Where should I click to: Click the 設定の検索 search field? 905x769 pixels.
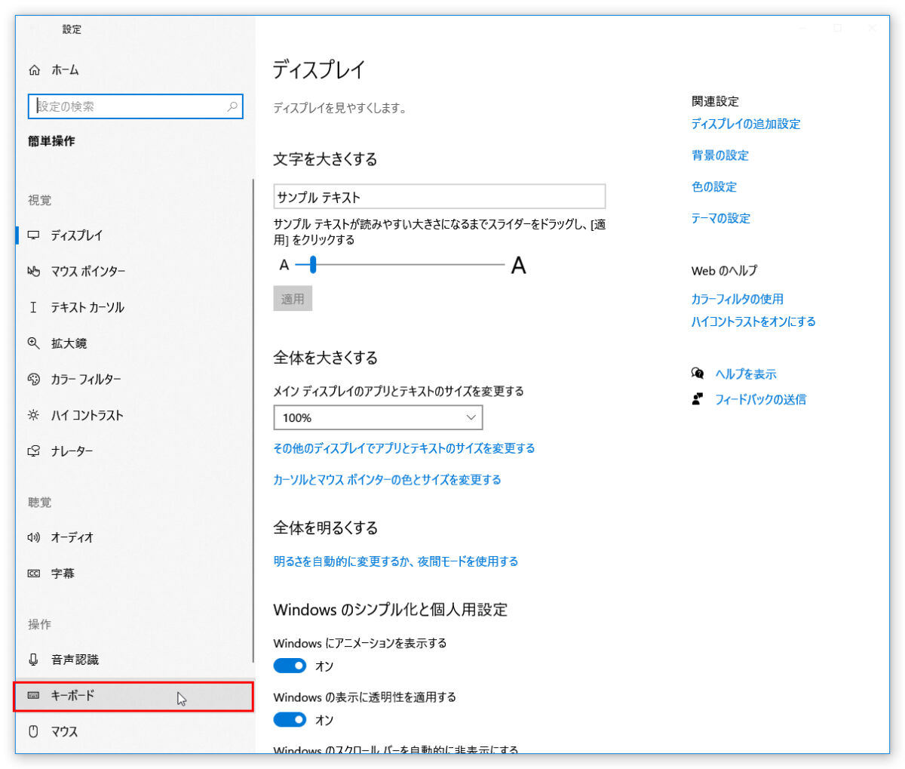(x=136, y=106)
